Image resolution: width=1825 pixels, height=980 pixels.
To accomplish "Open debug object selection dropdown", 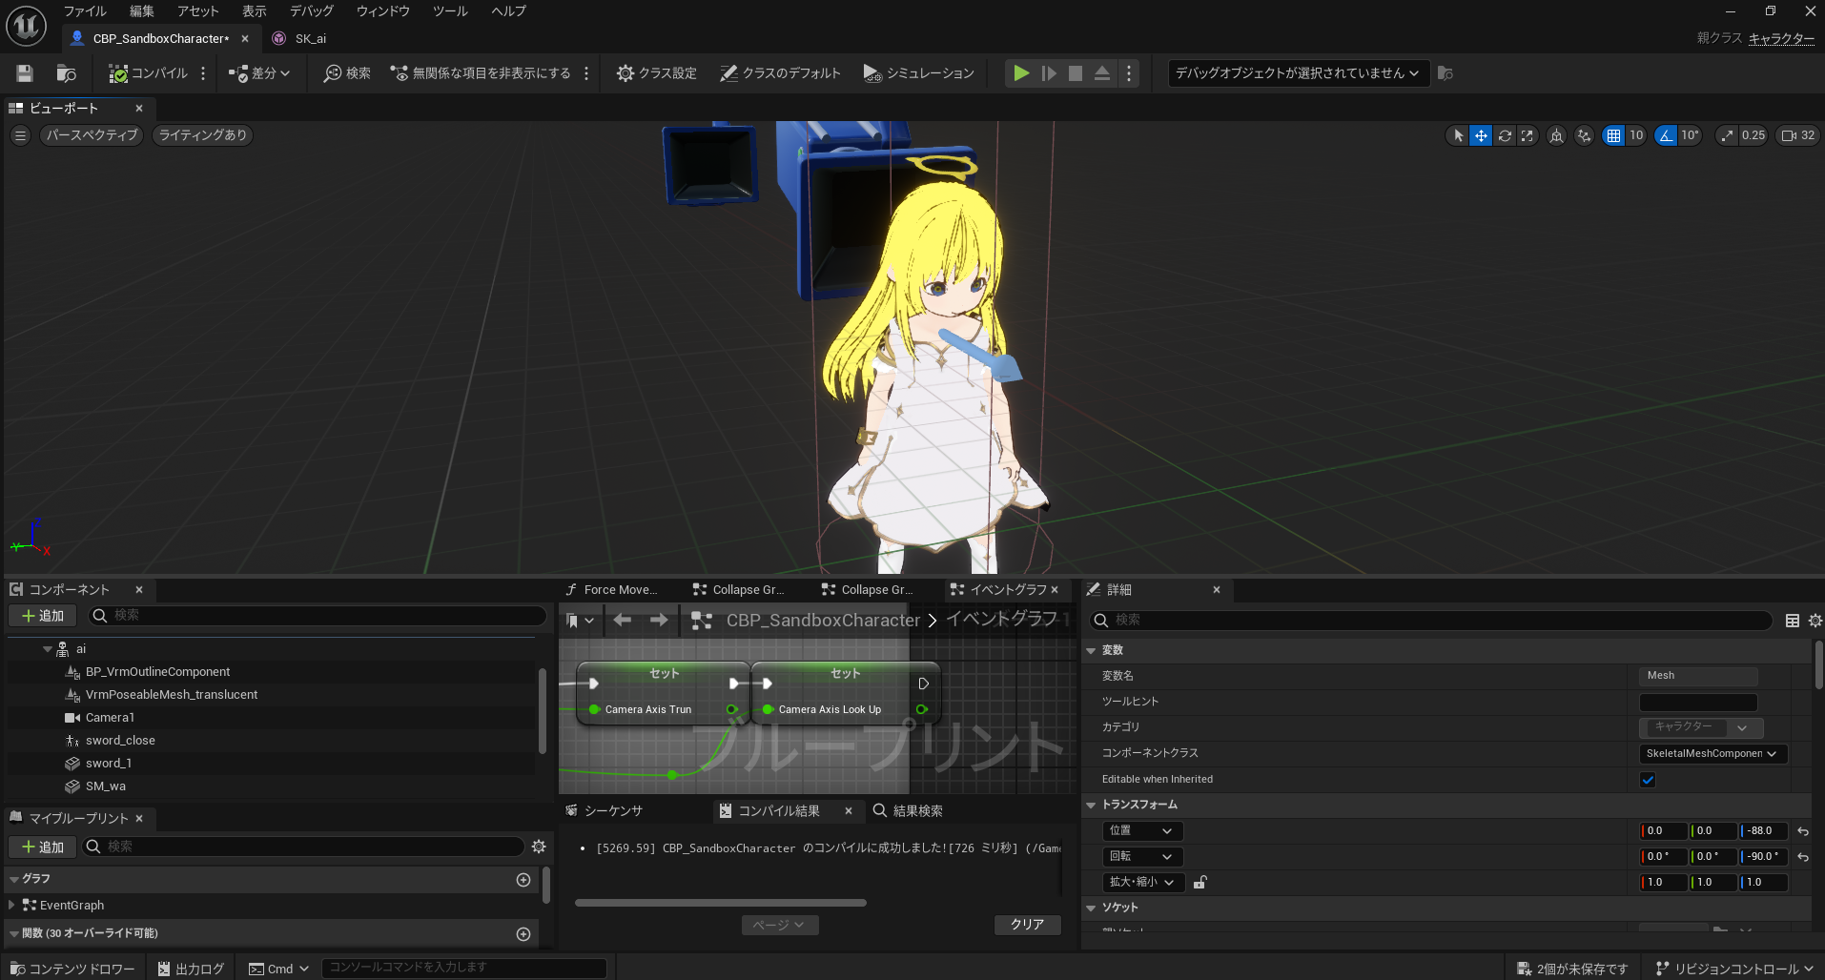I will (x=1298, y=73).
